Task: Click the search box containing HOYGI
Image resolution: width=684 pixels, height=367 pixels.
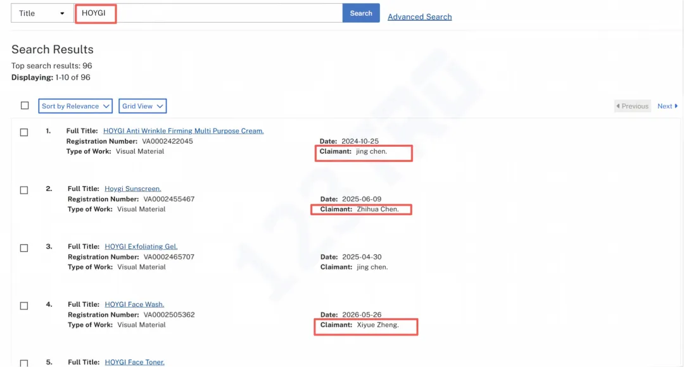Action: (x=208, y=13)
